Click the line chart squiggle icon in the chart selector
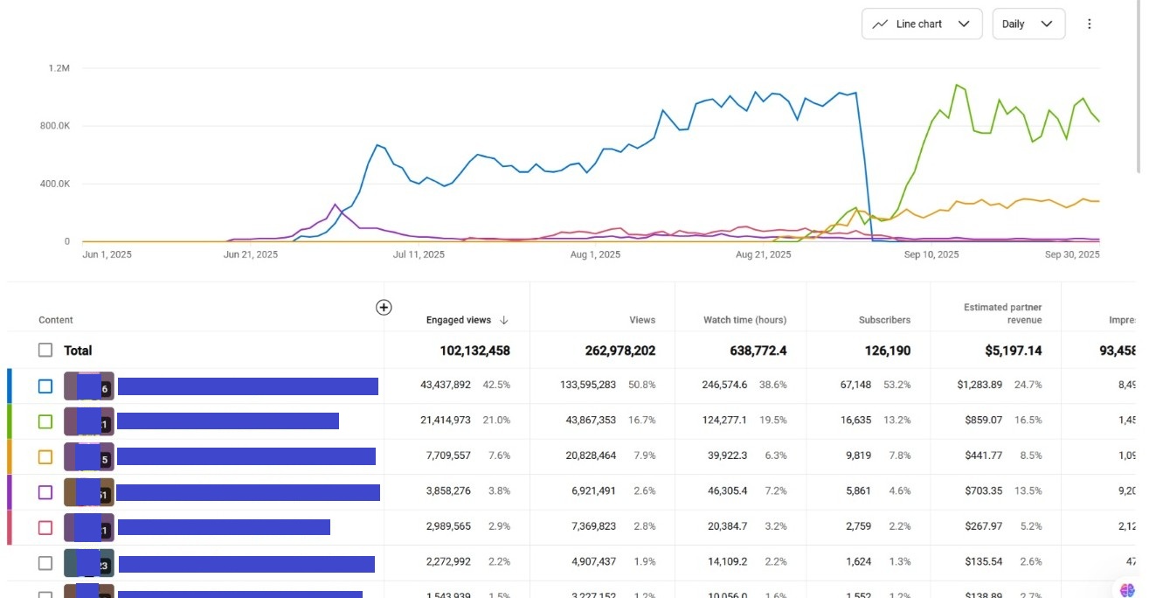This screenshot has width=1149, height=598. (x=882, y=24)
